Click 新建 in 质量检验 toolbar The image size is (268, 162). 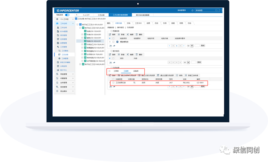[x=121, y=35]
